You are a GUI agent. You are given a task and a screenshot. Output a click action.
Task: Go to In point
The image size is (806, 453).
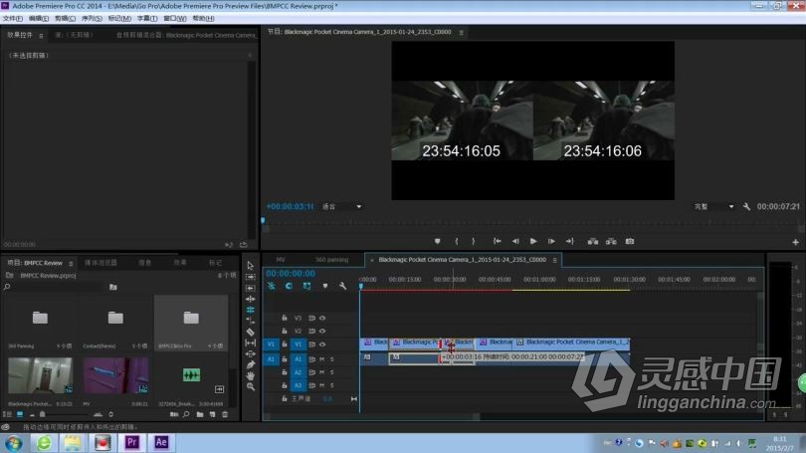pos(498,241)
